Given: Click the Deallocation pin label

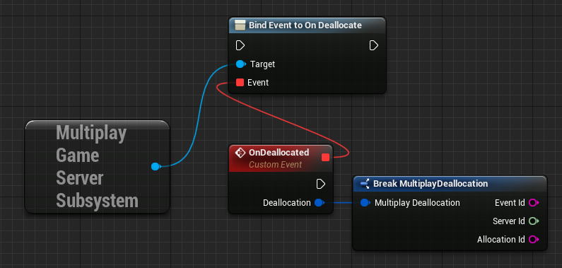Looking at the screenshot, I should tap(287, 203).
